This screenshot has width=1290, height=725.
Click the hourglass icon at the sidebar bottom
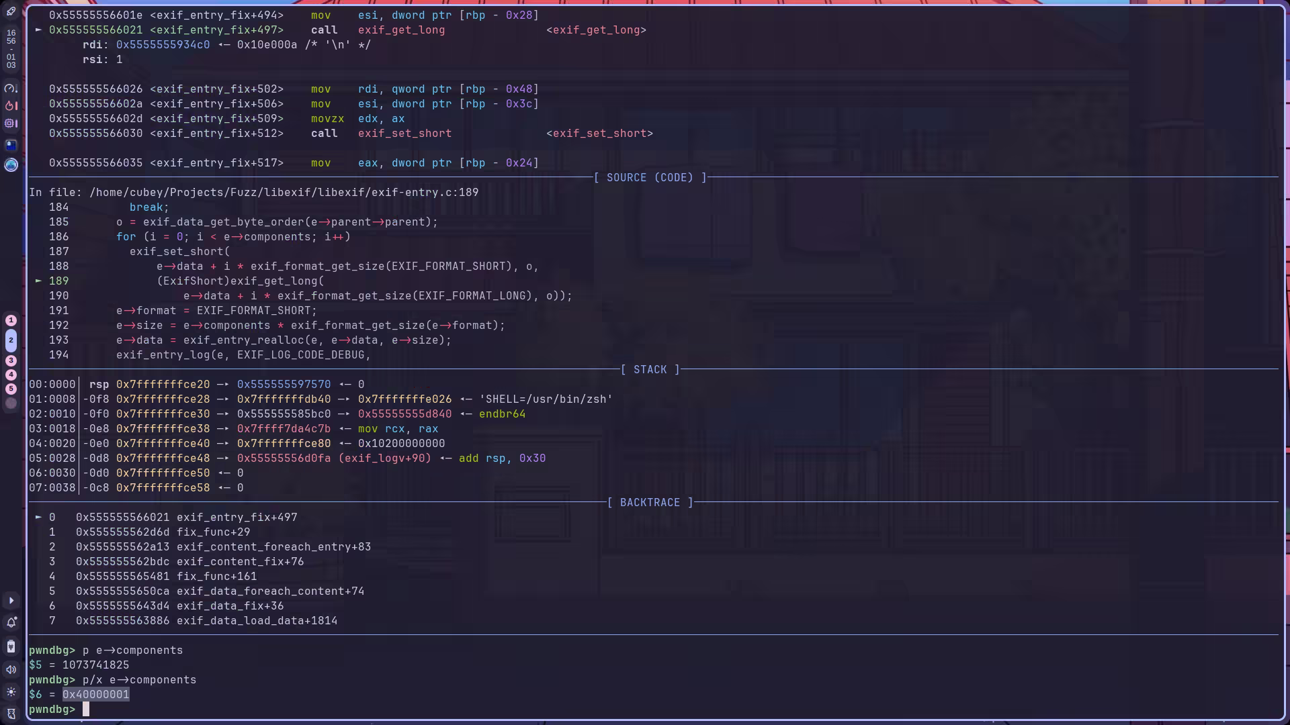[x=11, y=714]
